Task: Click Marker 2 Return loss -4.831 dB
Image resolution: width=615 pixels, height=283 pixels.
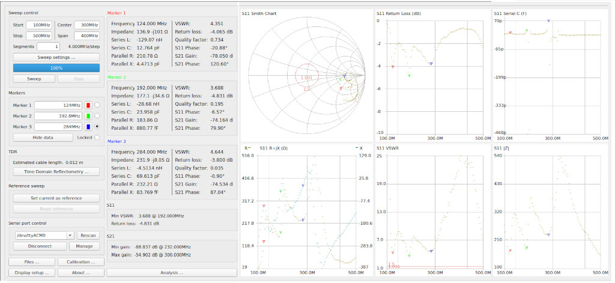Action: [x=221, y=96]
